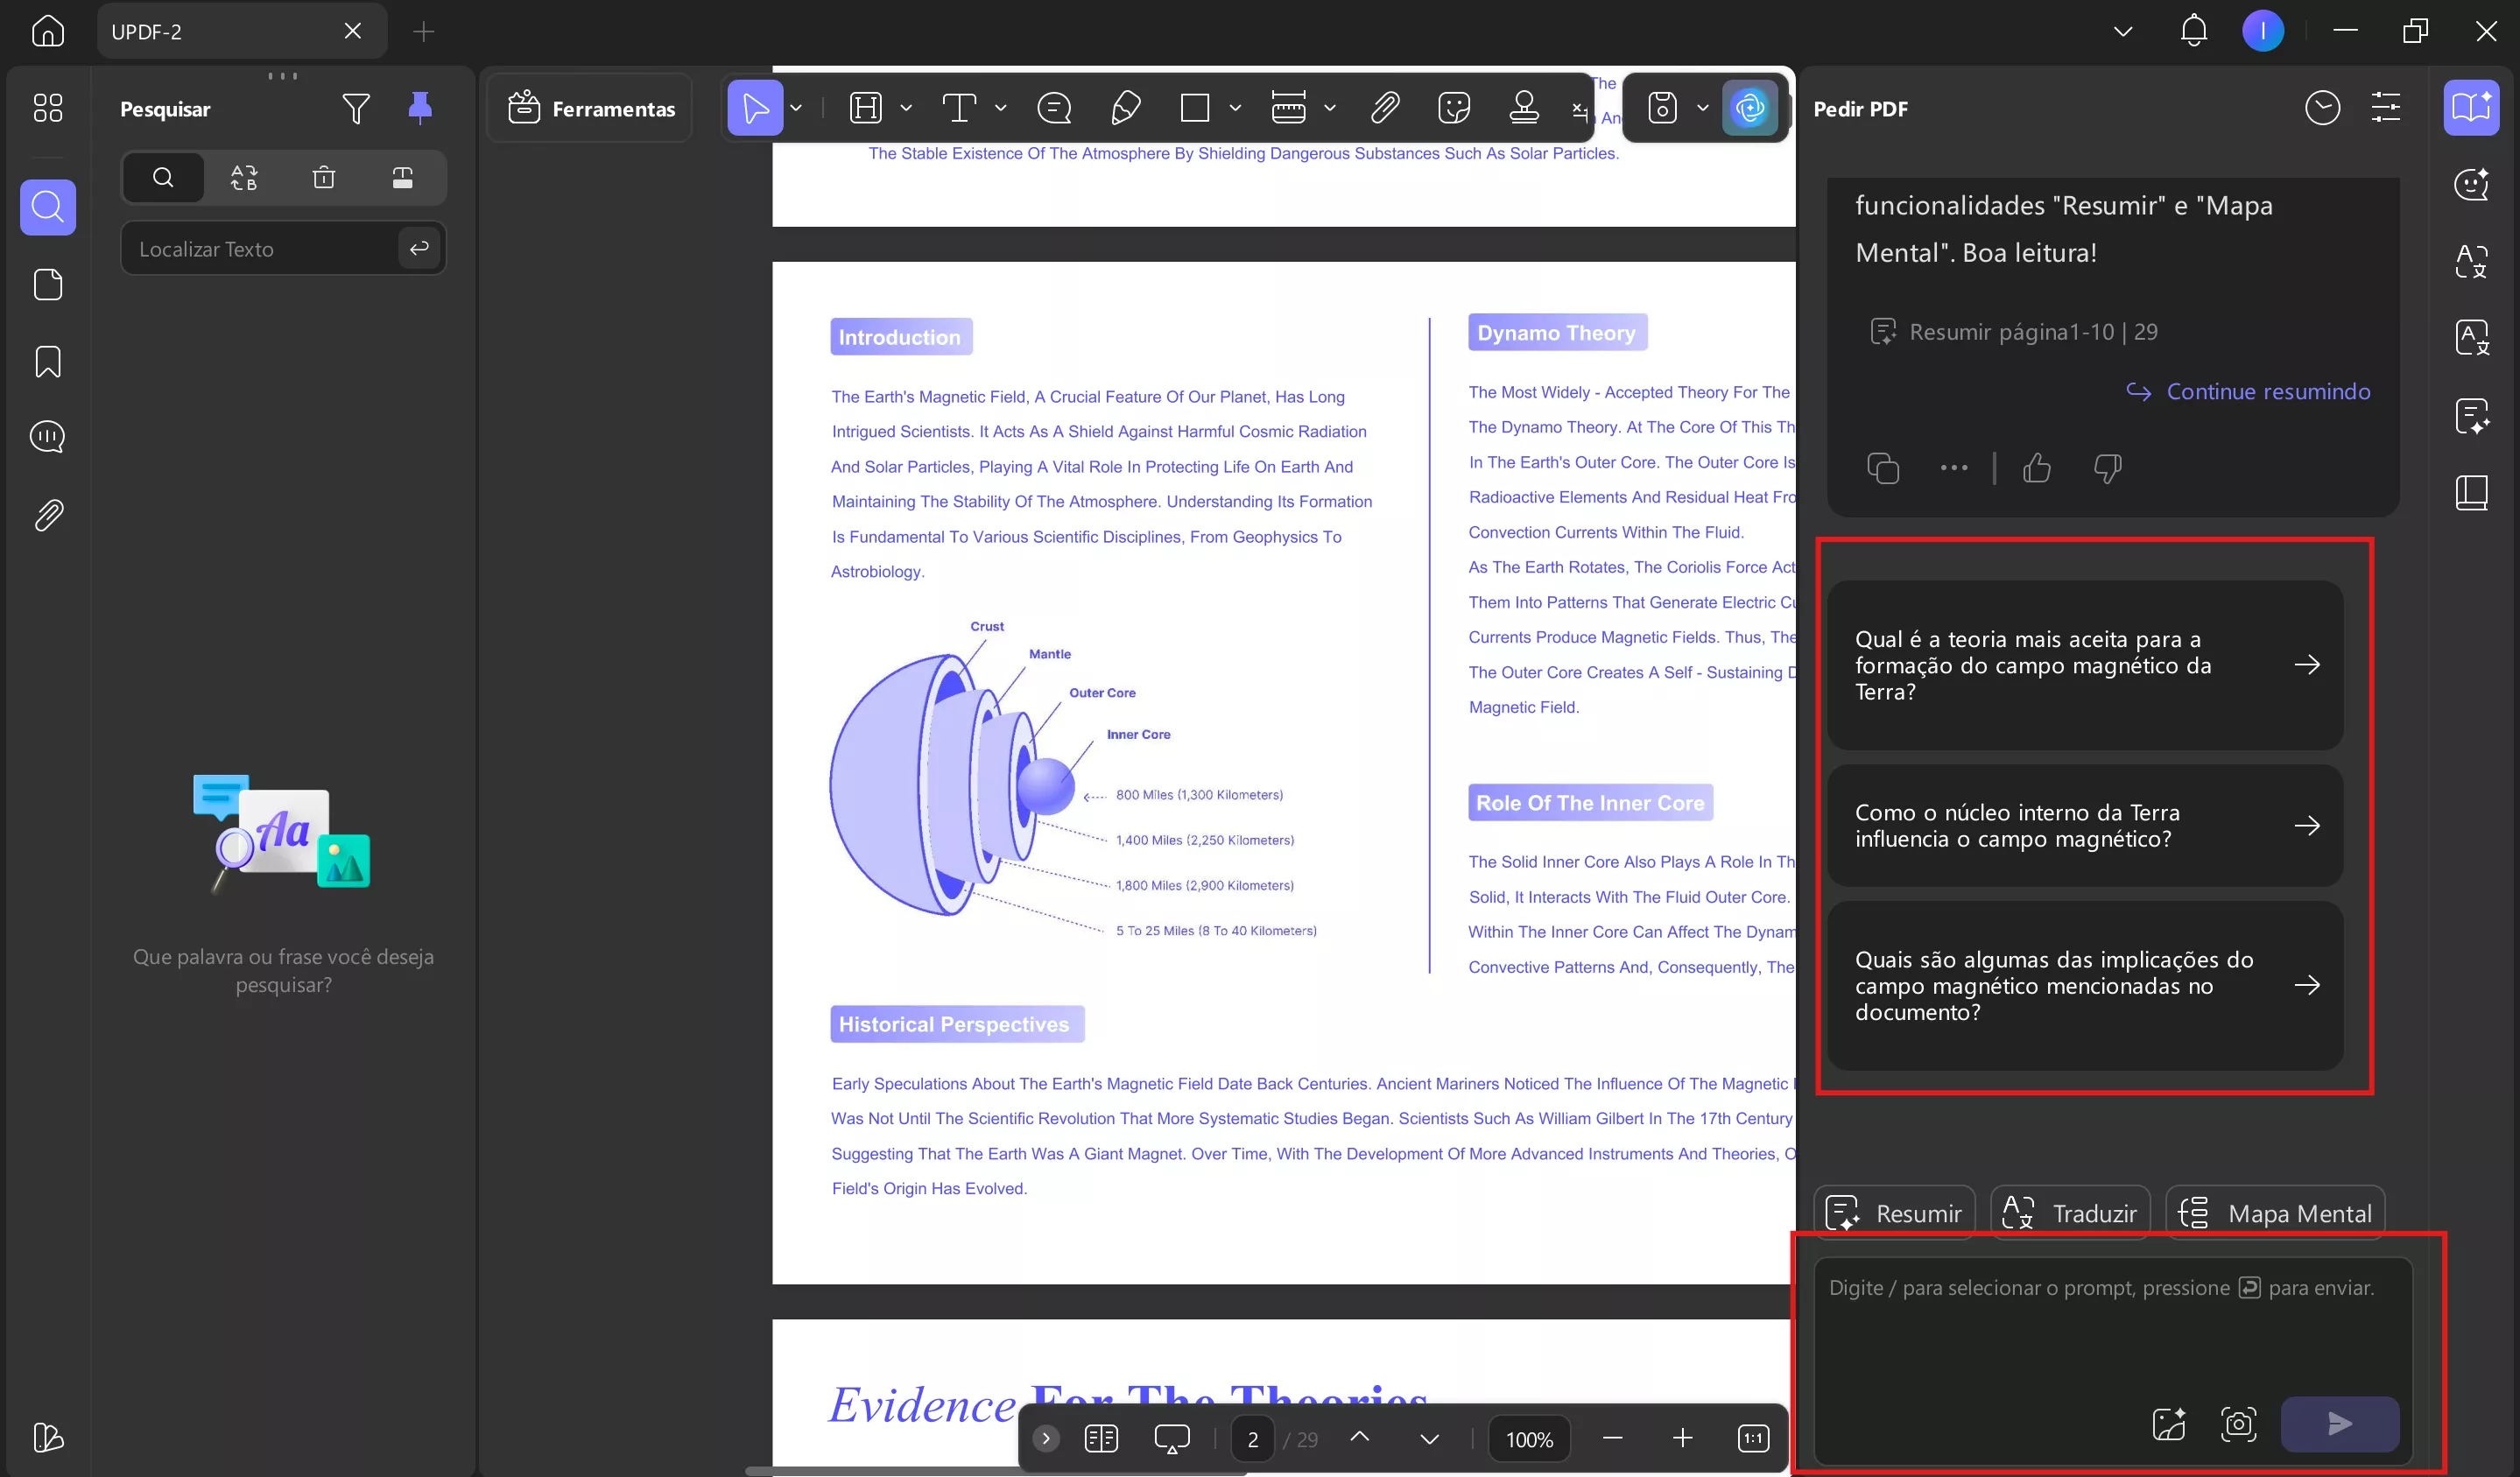
Task: Open the three-dot more options for response
Action: [x=1953, y=468]
